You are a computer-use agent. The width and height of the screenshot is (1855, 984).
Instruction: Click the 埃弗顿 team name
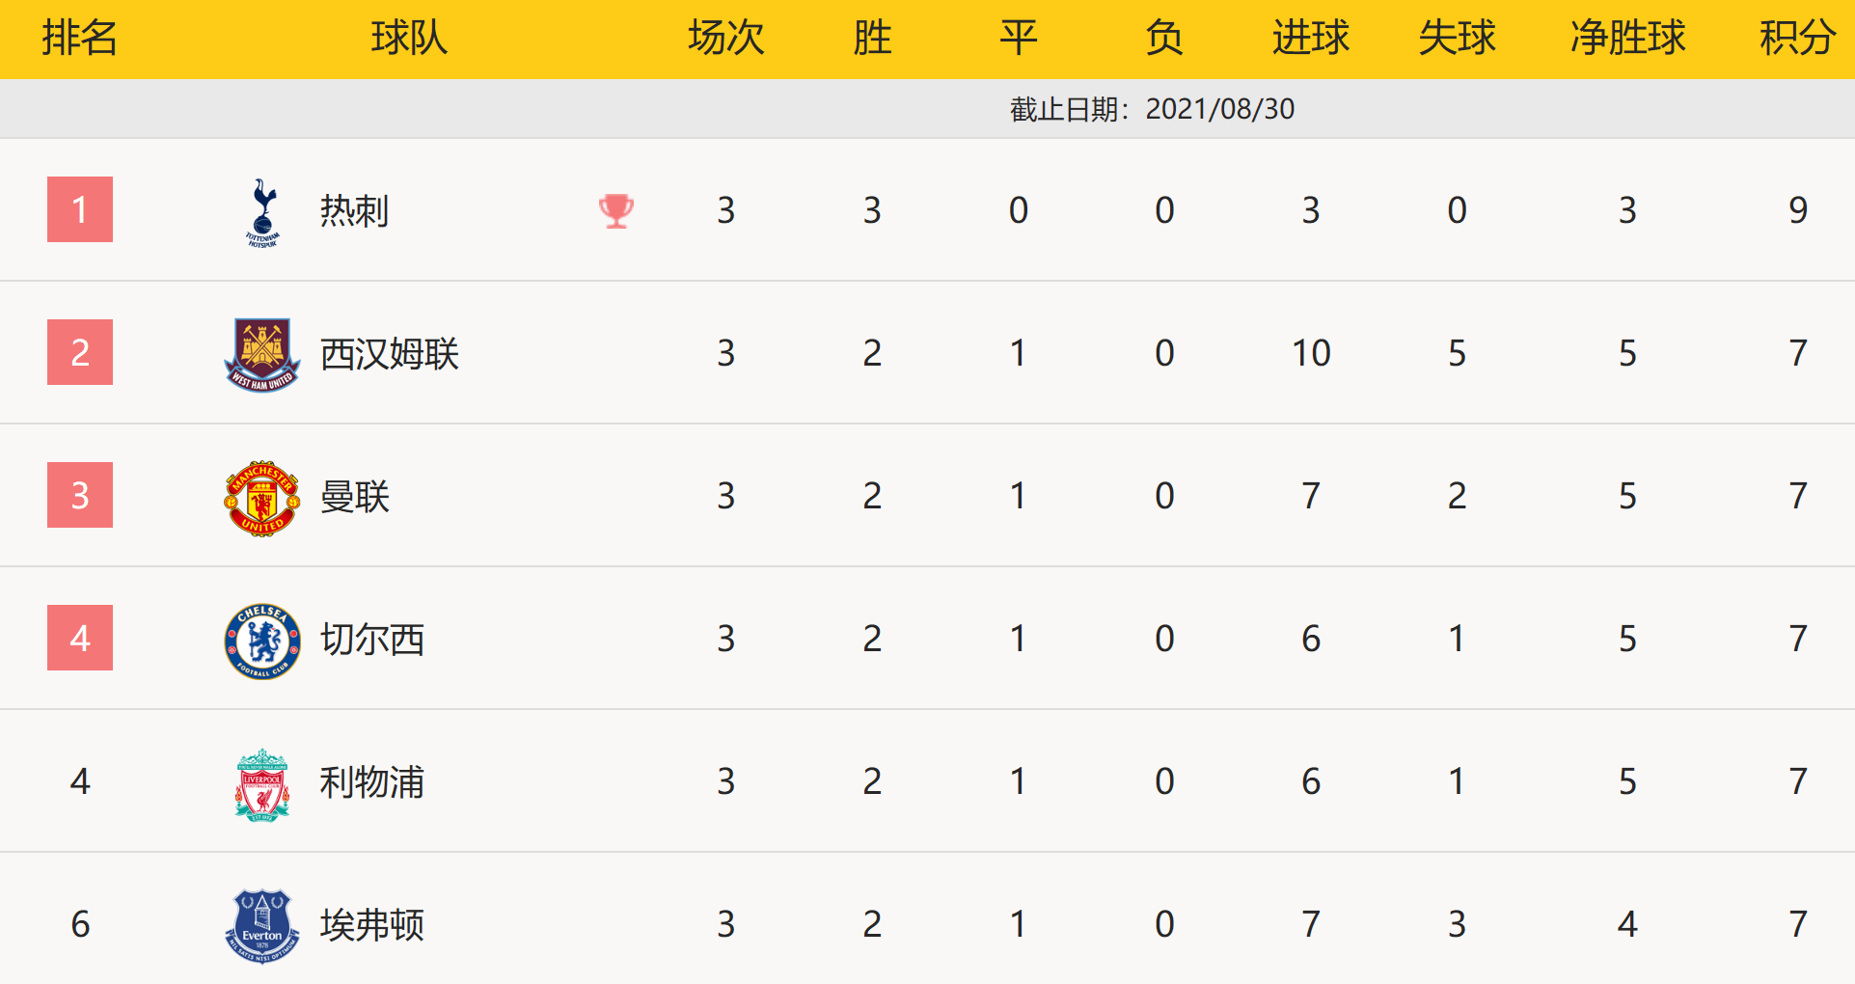[x=371, y=925]
